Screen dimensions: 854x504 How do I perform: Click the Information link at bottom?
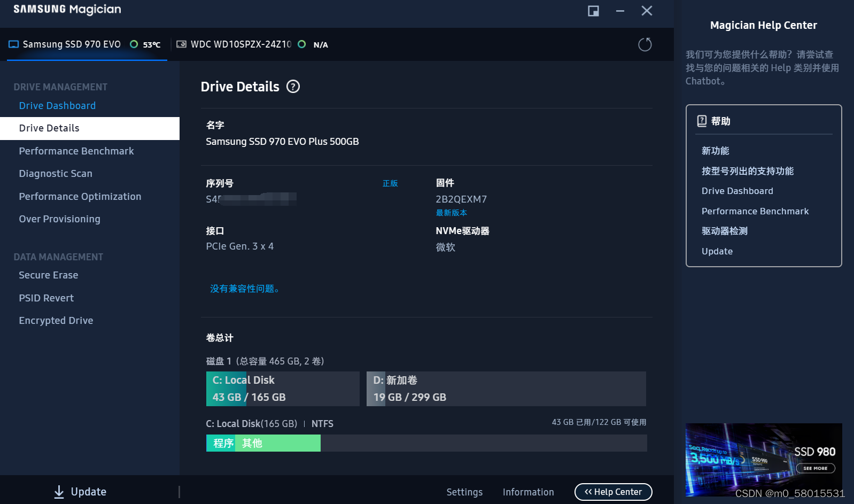click(528, 492)
